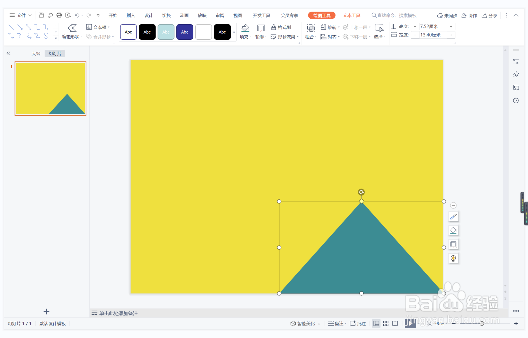
Task: Click the star icon in right sidebar
Action: pos(516,74)
